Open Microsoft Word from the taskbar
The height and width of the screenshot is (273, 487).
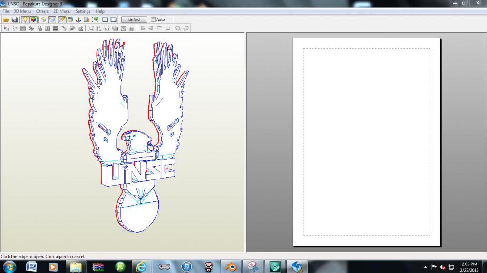pyautogui.click(x=31, y=267)
